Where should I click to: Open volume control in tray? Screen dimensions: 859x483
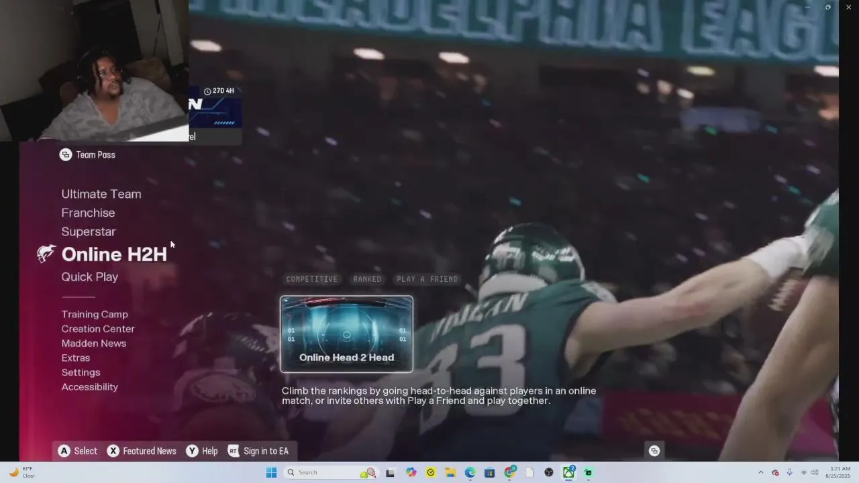click(x=815, y=472)
